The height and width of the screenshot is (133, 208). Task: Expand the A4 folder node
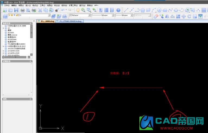point(3,28)
